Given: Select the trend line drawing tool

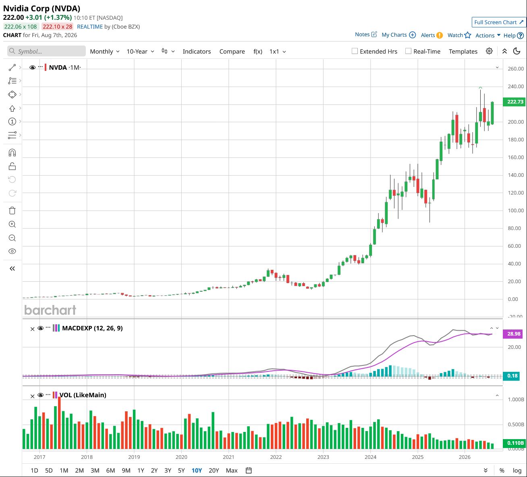Looking at the screenshot, I should [12, 67].
